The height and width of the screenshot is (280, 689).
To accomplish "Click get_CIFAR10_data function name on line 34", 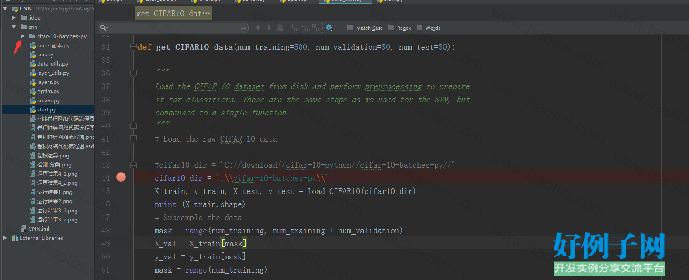I will tap(194, 47).
